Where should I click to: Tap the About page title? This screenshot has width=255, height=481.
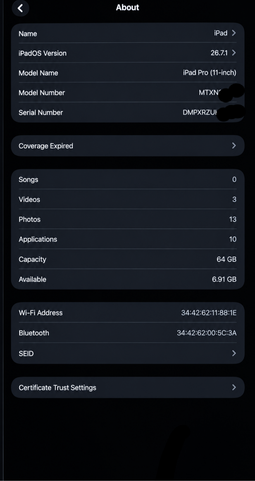point(127,7)
